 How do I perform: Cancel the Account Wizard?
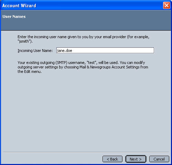pyautogui.click(x=159, y=159)
